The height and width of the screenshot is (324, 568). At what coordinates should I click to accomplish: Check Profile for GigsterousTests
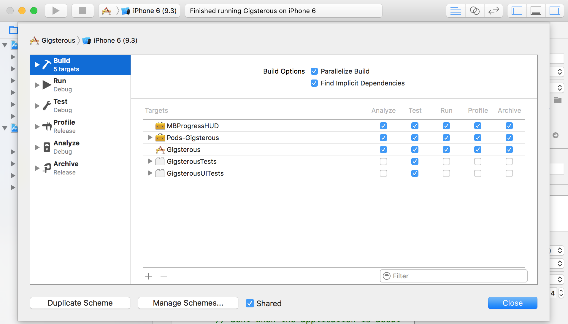tap(478, 161)
